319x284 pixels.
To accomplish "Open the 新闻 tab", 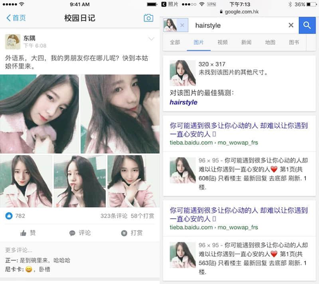I will coord(246,42).
